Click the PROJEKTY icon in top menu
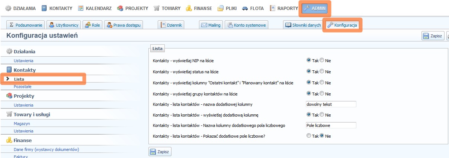The height and width of the screenshot is (158, 449). [x=120, y=8]
